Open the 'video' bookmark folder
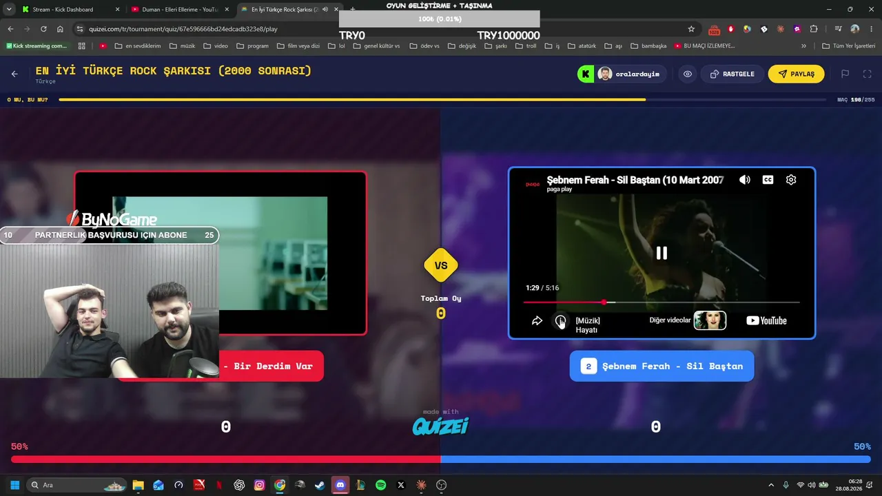The image size is (882, 496). pos(215,46)
